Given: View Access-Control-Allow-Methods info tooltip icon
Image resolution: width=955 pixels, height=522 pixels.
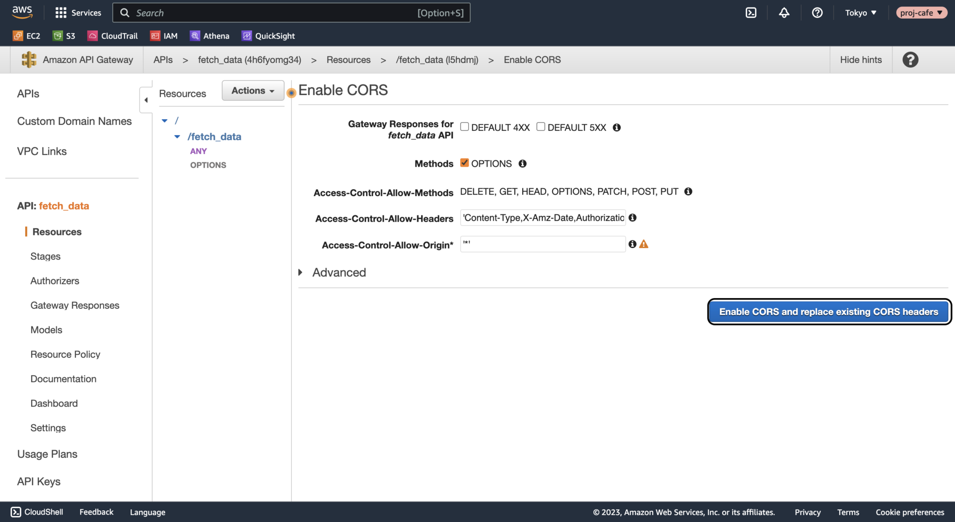Looking at the screenshot, I should 689,191.
